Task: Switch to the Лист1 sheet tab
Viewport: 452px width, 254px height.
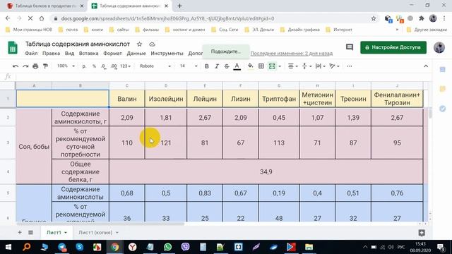Action: point(54,232)
